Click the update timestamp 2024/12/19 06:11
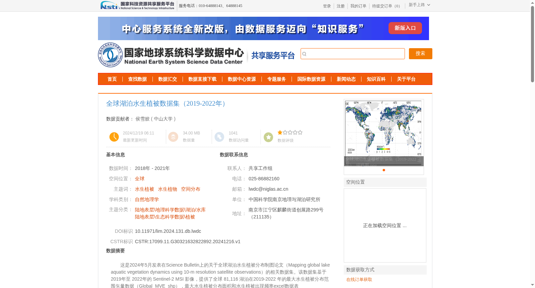The width and height of the screenshot is (535, 288). pyautogui.click(x=138, y=133)
